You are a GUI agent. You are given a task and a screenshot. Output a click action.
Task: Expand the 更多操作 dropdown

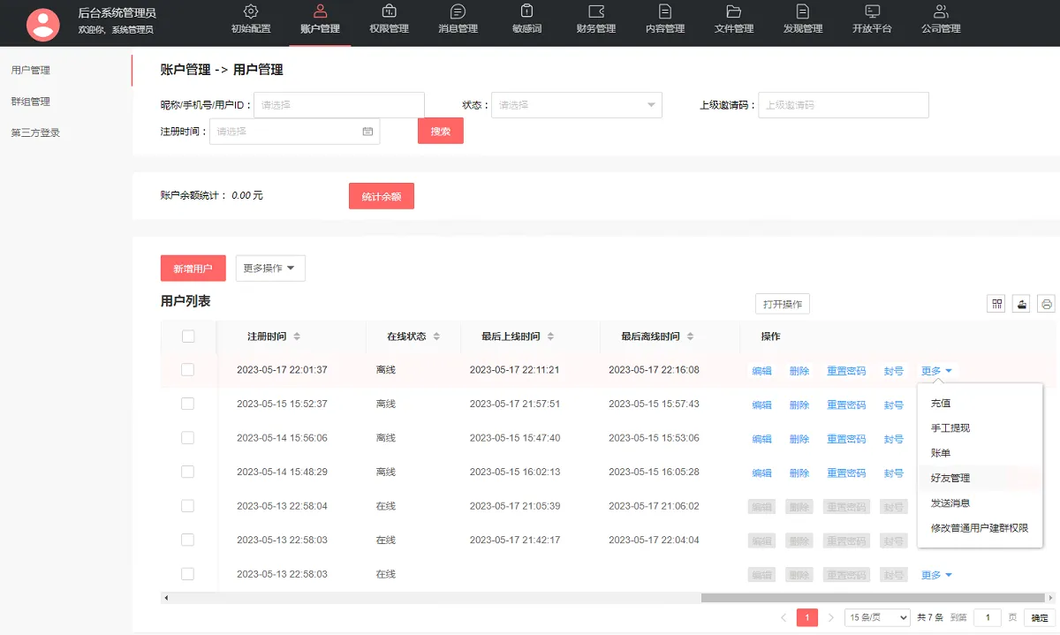pos(269,268)
